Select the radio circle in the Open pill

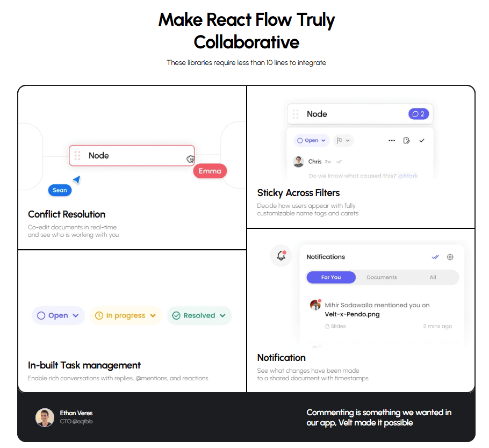pyautogui.click(x=299, y=140)
